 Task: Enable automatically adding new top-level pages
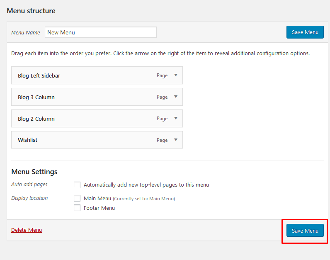(x=77, y=185)
